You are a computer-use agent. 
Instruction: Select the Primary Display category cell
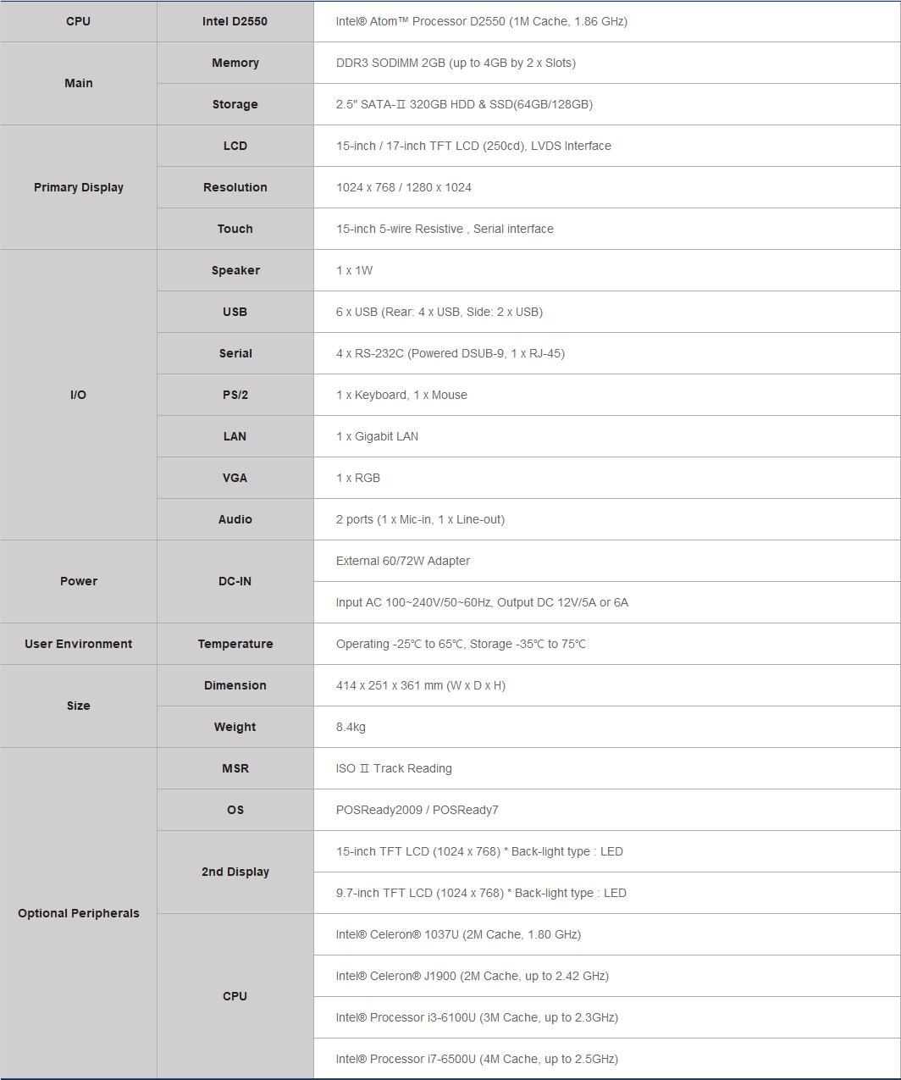pyautogui.click(x=78, y=187)
